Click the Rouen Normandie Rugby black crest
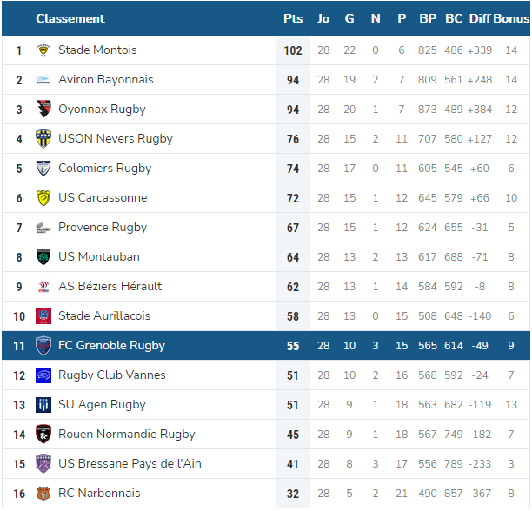Viewport: 532px width, 511px height. tap(43, 435)
